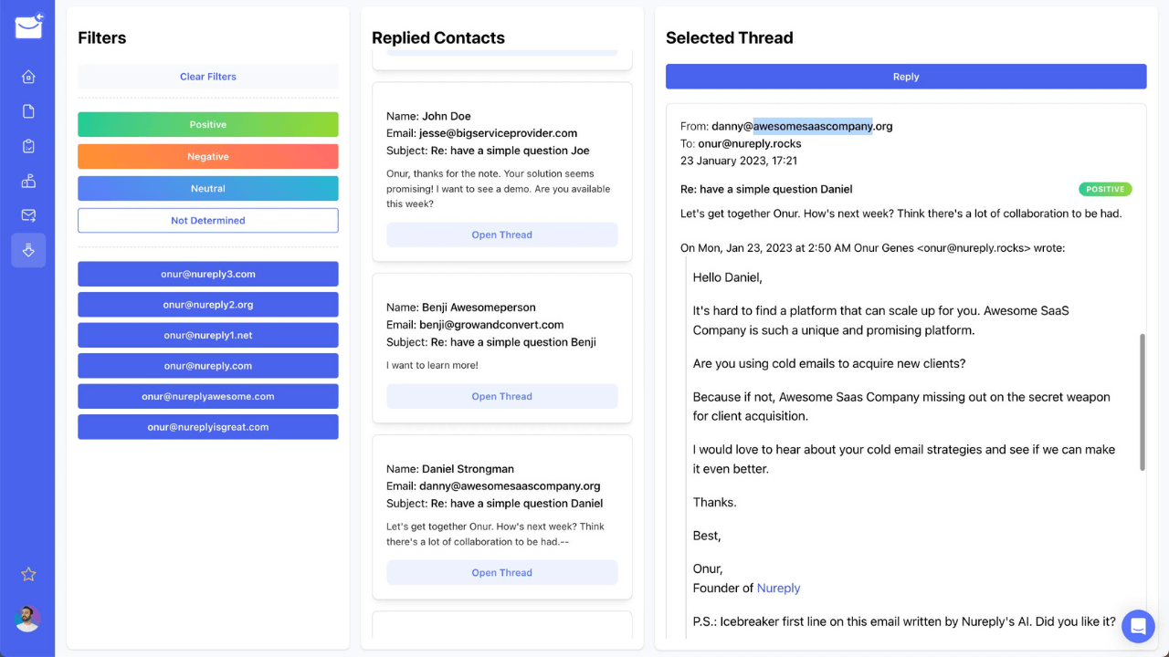This screenshot has width=1169, height=657.
Task: Open the clipboard checklist icon in sidebar
Action: point(28,146)
